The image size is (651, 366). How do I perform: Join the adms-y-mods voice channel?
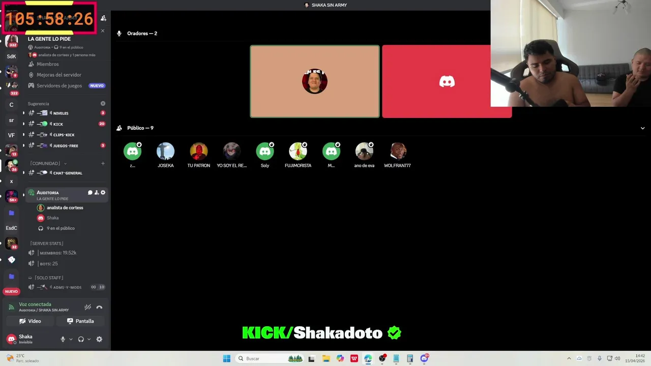click(x=67, y=287)
